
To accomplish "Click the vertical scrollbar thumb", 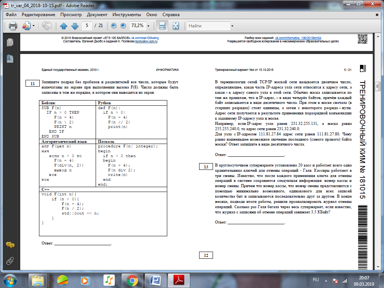I will pos(378,86).
